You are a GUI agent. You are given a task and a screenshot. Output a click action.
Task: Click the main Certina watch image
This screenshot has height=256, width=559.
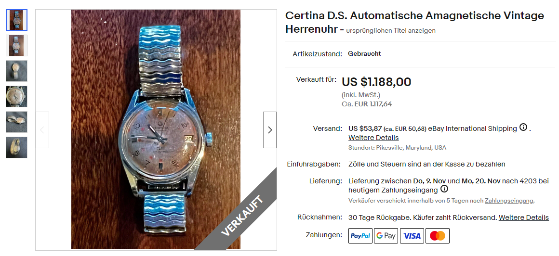coord(156,129)
